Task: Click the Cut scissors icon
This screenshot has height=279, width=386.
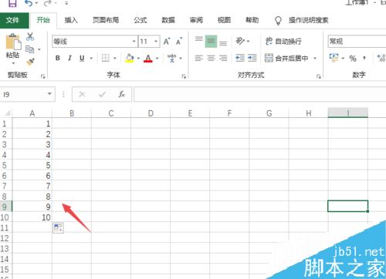Action: (x=30, y=36)
